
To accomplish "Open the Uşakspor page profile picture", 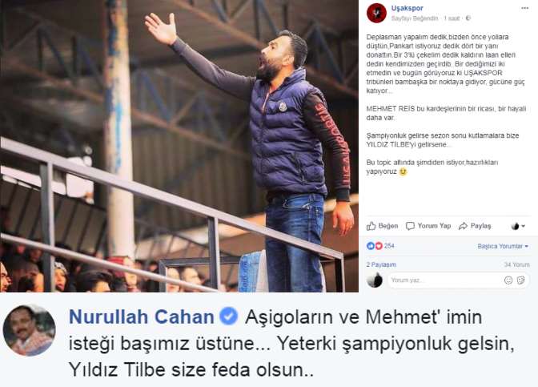I will [376, 13].
